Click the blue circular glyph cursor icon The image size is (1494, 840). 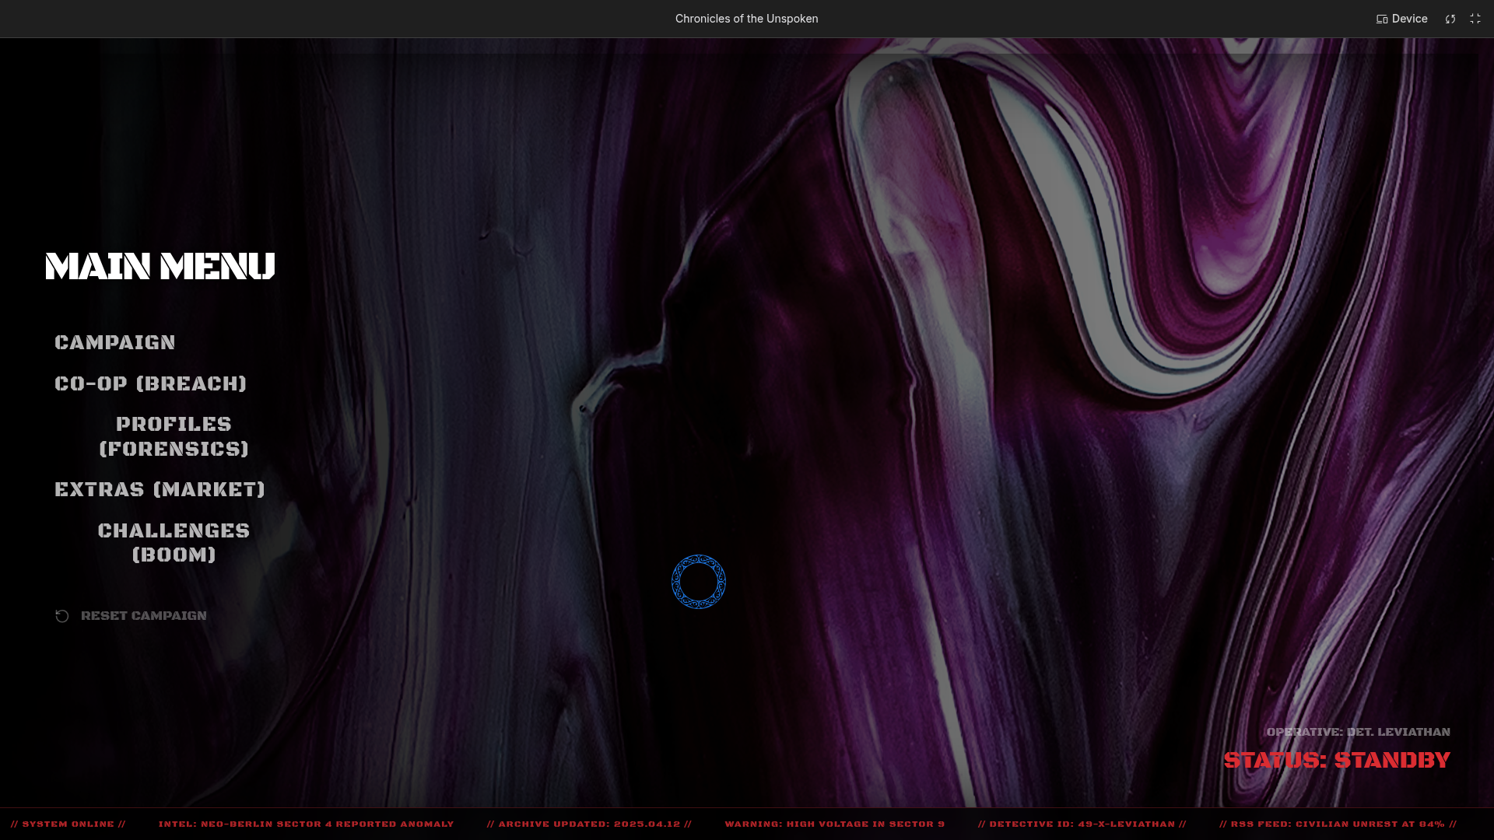coord(699,582)
